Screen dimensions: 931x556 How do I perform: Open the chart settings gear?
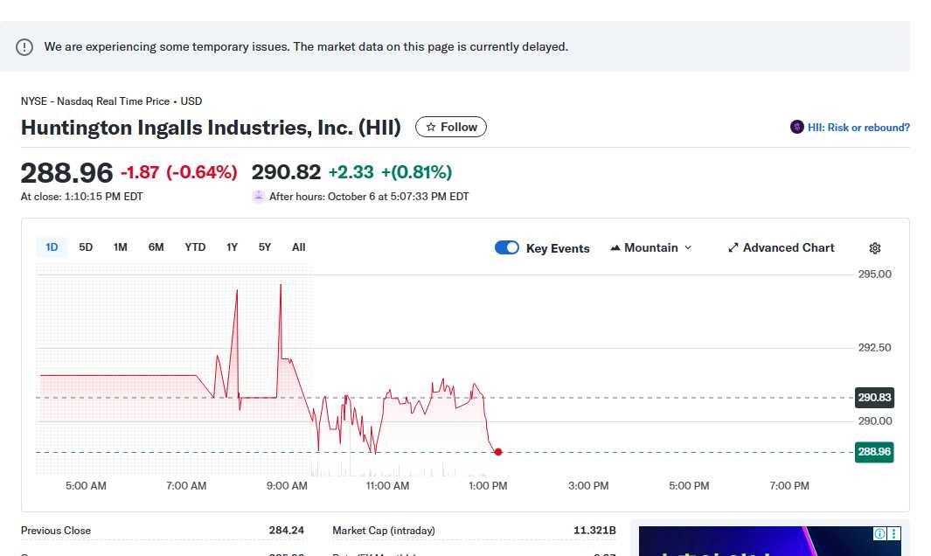point(875,248)
